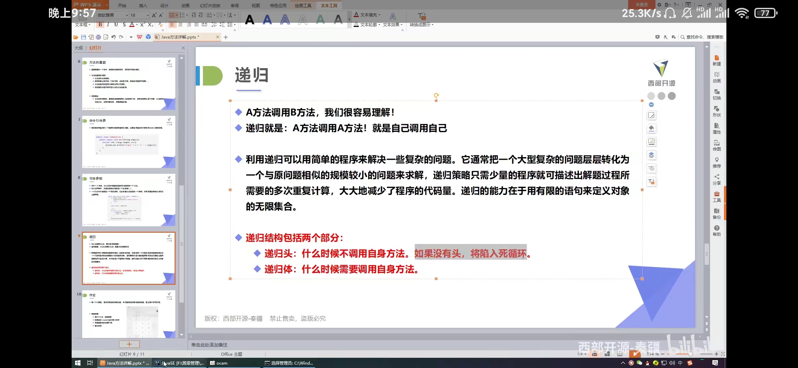The height and width of the screenshot is (368, 798).
Task: Select the blue gradient A text style
Action: 267,20
